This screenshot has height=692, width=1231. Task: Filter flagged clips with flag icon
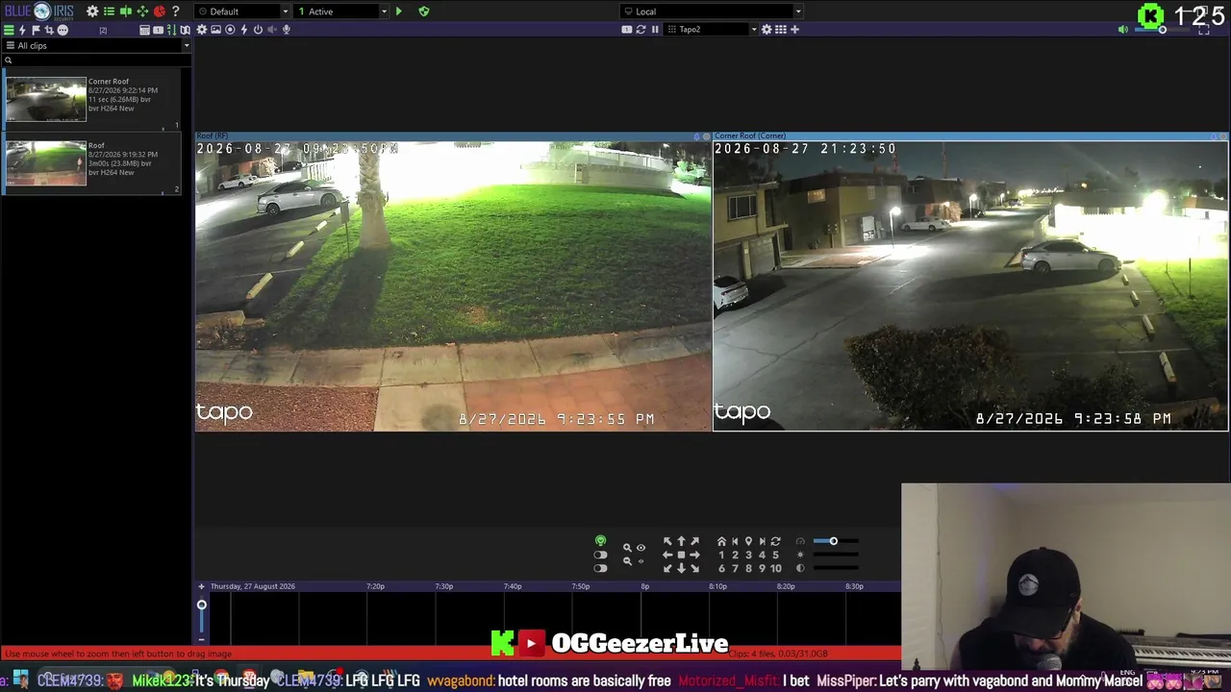tap(36, 30)
